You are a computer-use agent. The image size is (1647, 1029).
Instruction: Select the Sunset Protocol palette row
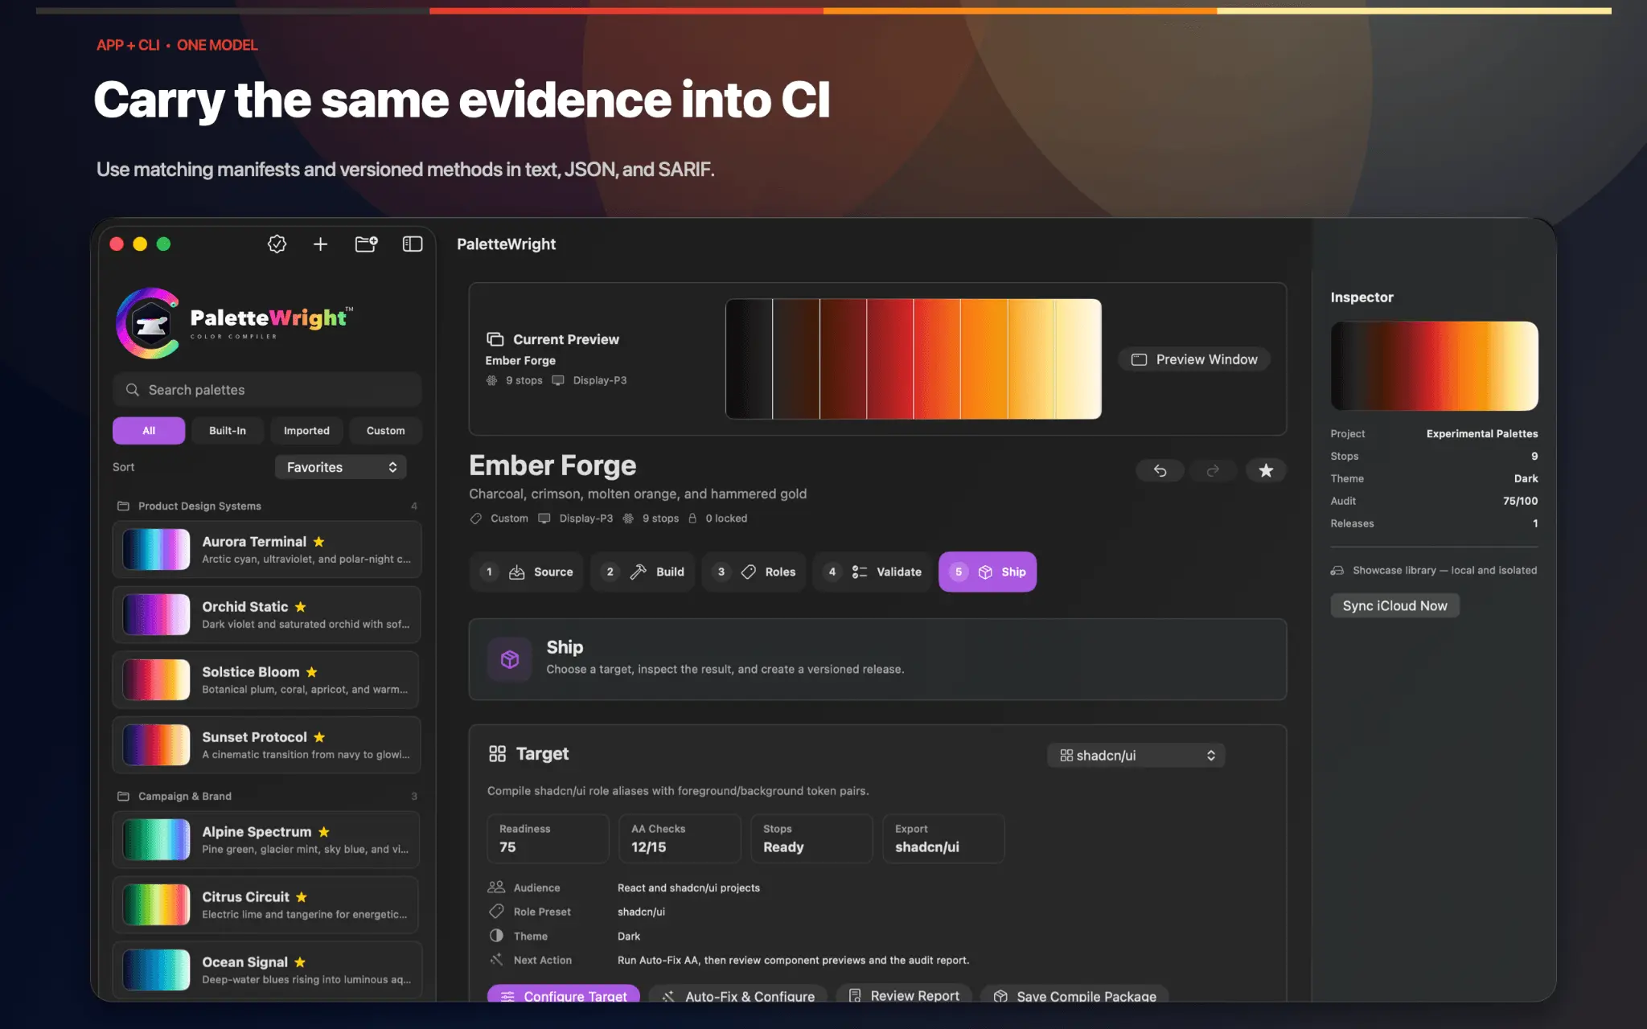point(267,745)
